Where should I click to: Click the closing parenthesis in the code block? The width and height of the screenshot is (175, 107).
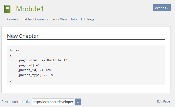click(11, 80)
